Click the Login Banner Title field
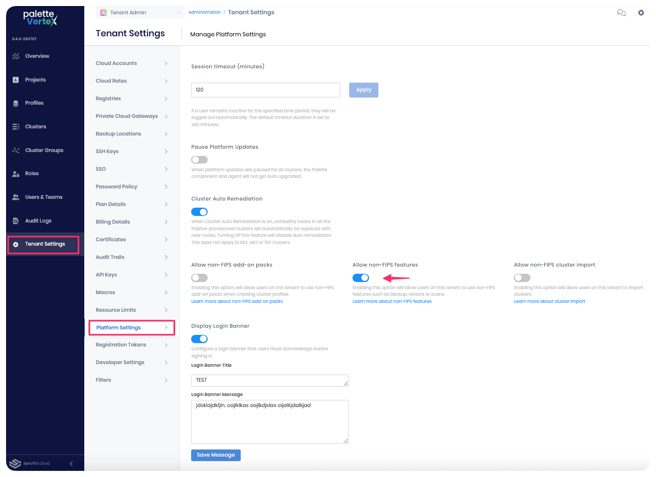Viewport: 656px width, 477px height. (x=270, y=381)
